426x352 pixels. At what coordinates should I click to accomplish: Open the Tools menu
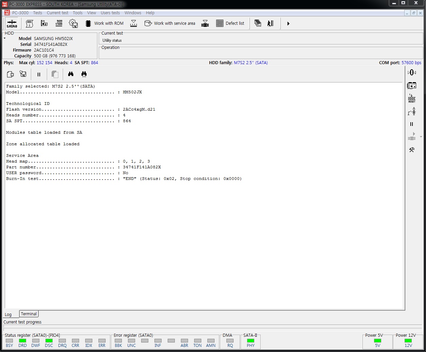coord(78,13)
